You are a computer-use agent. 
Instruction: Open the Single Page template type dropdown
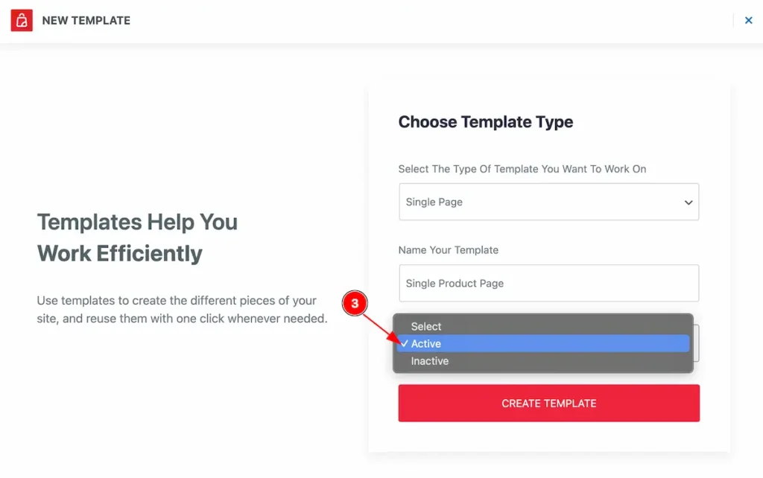(x=548, y=202)
